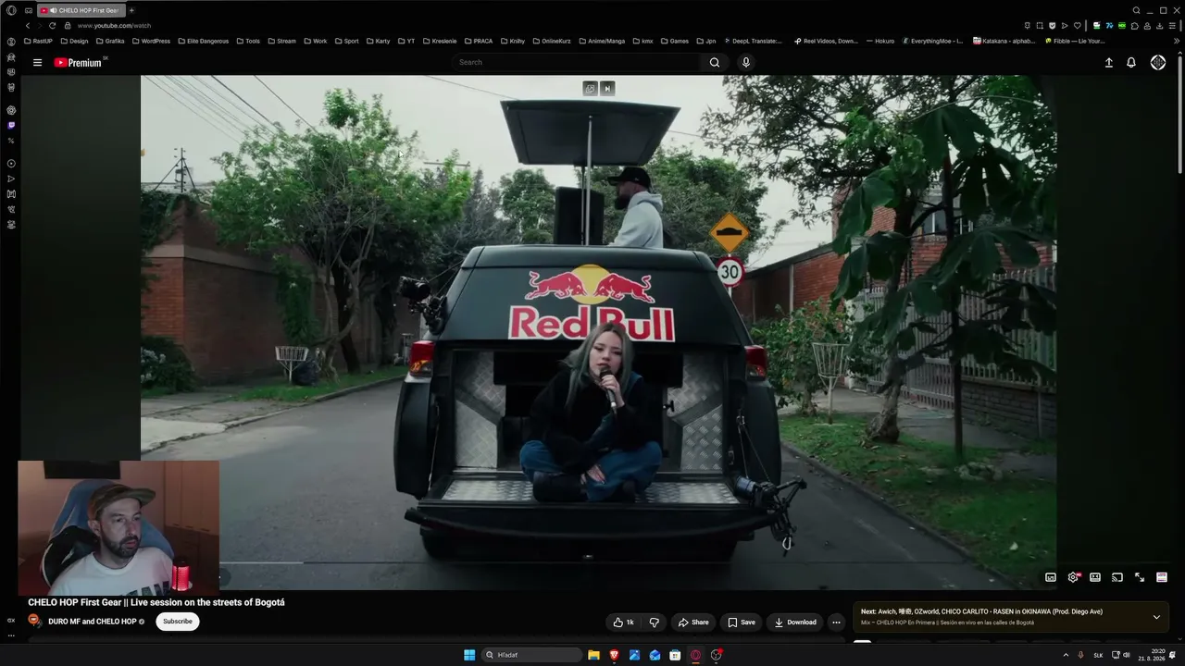The image size is (1185, 666).
Task: Cast video to a device
Action: [1117, 577]
